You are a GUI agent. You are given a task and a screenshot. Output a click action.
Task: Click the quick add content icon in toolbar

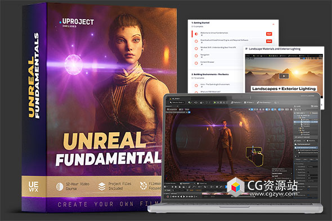click(x=190, y=103)
